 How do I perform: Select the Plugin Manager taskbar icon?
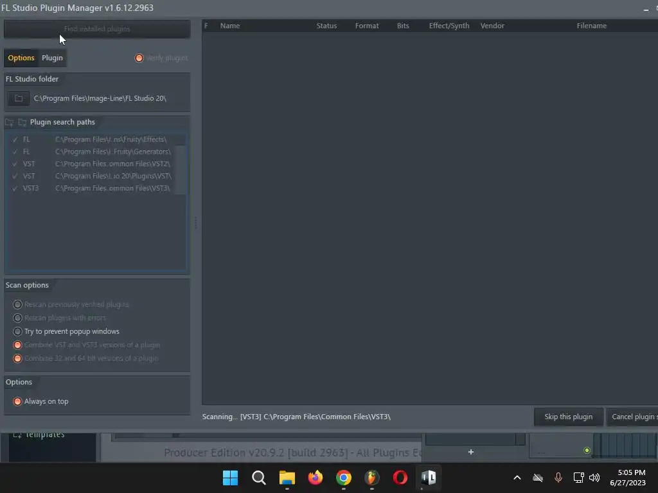click(x=429, y=478)
